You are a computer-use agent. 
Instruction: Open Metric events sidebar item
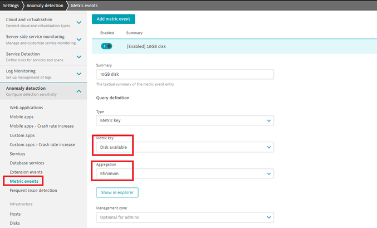point(25,181)
